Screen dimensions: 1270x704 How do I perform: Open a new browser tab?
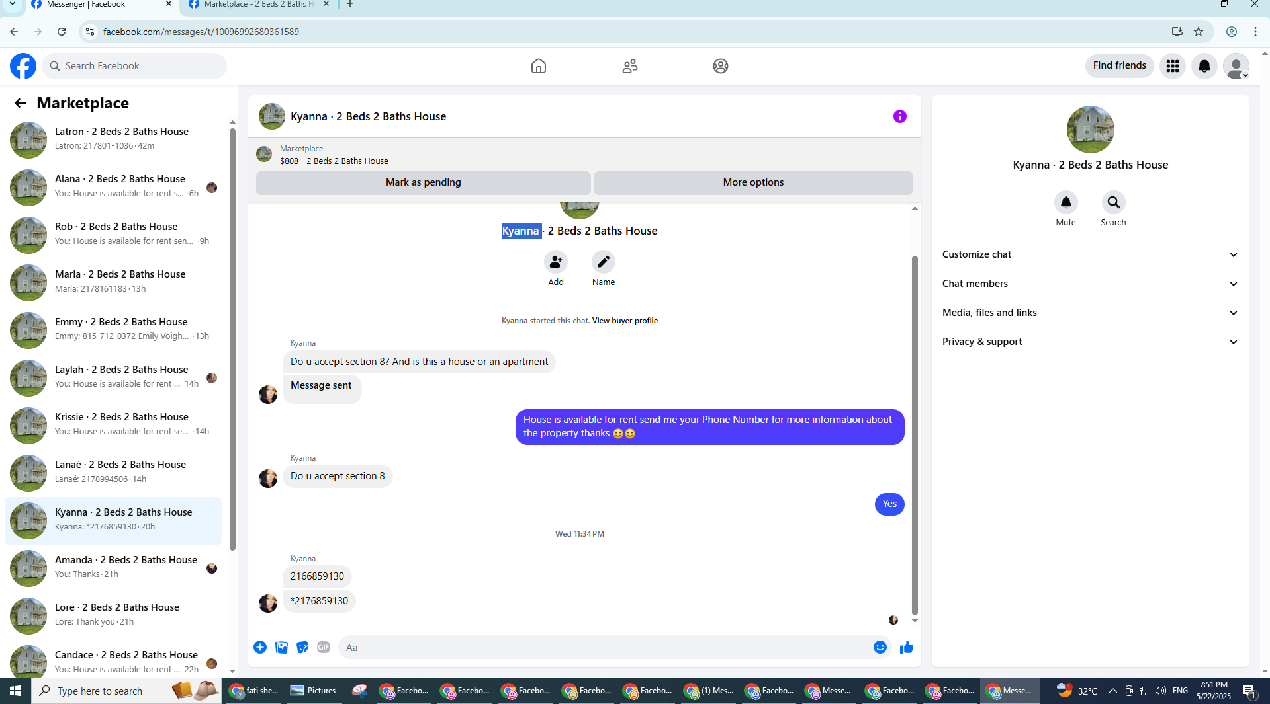pyautogui.click(x=350, y=4)
